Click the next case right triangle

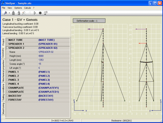[35, 13]
